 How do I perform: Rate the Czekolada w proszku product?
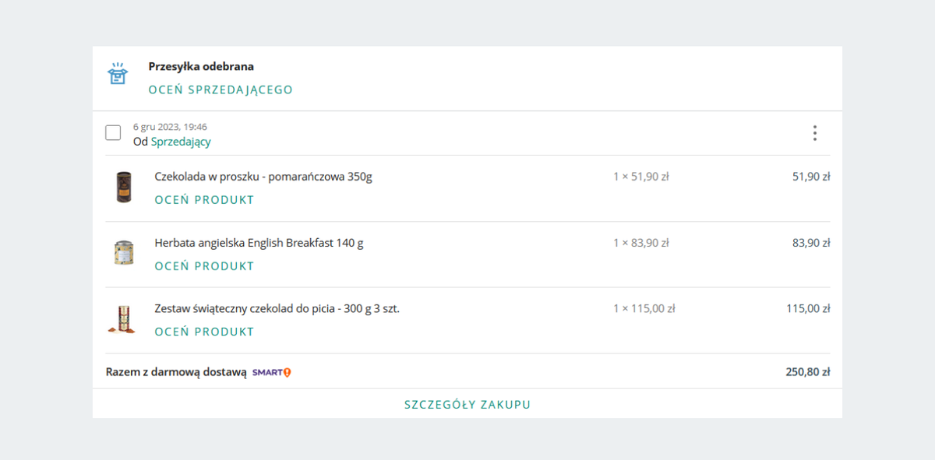(204, 200)
